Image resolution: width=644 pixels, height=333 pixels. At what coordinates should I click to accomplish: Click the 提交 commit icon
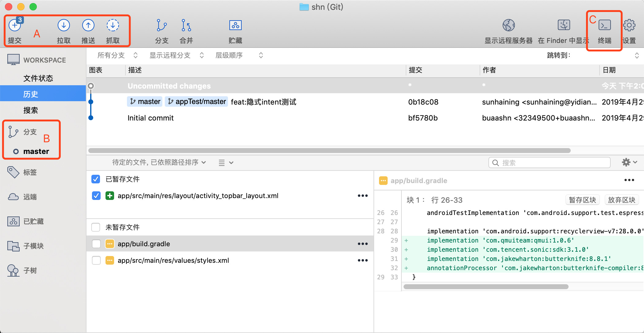[x=15, y=25]
